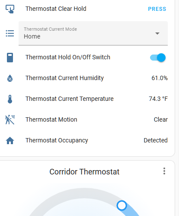Image resolution: width=179 pixels, height=216 pixels.
Task: Click the water-percent humidity icon
Action: [x=10, y=78]
